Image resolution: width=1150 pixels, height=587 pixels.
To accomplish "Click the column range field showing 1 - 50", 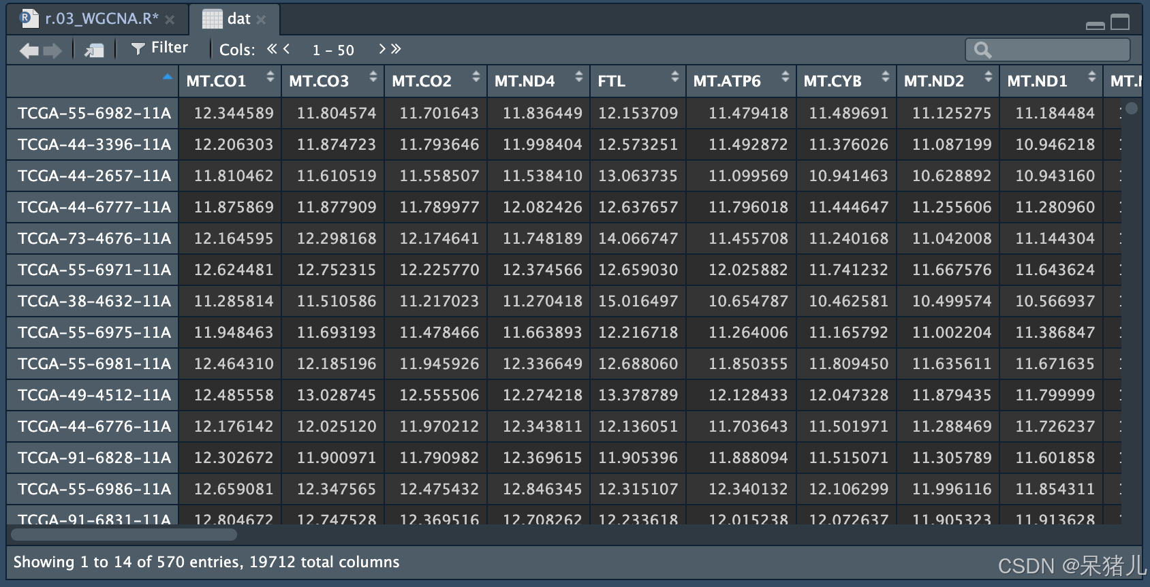I will click(334, 50).
